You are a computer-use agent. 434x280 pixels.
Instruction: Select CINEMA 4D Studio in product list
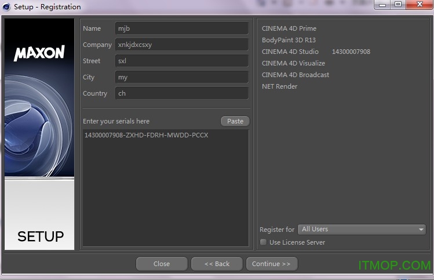point(290,52)
